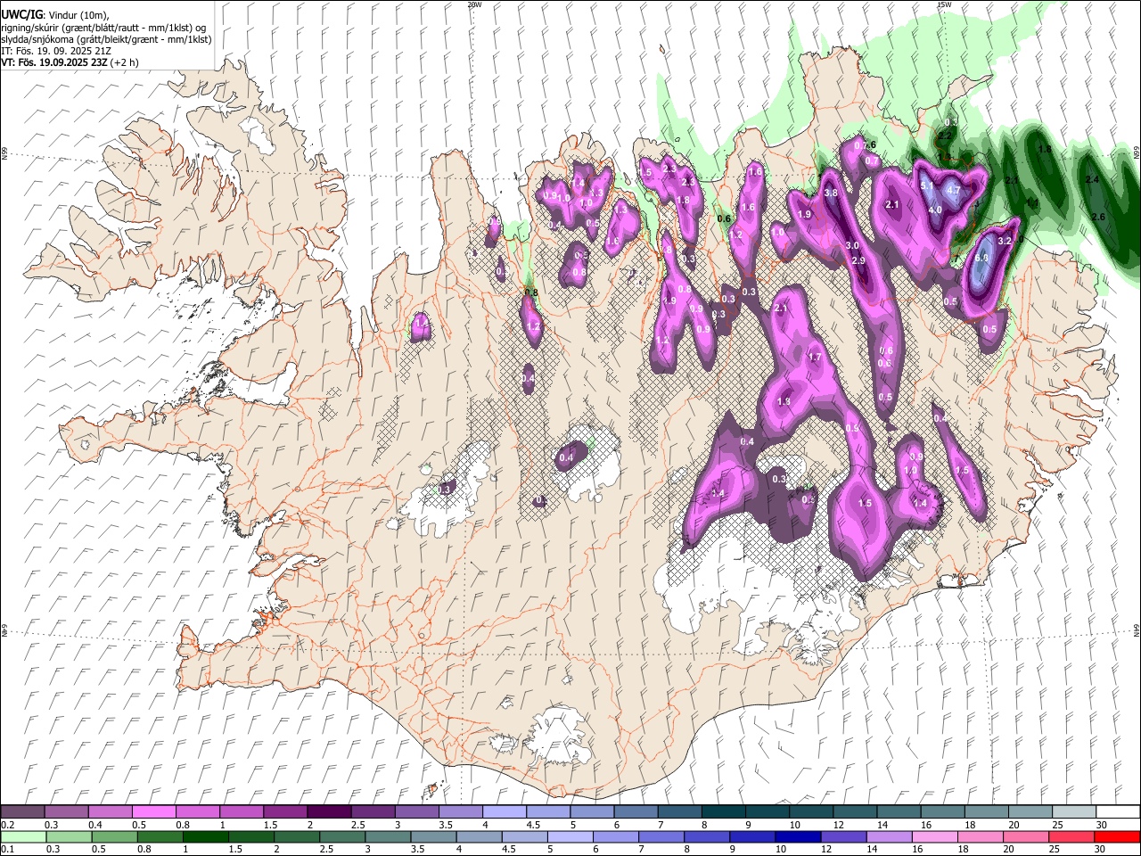Viewport: 1141px width, 856px height.
Task: Click the upper legend swatch labeled 12
Action: point(853,812)
